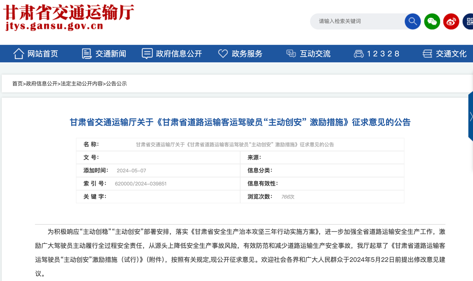Viewport: 473px width, 281px height.
Task: Select index number 620000/2024-039851
Action: point(141,183)
